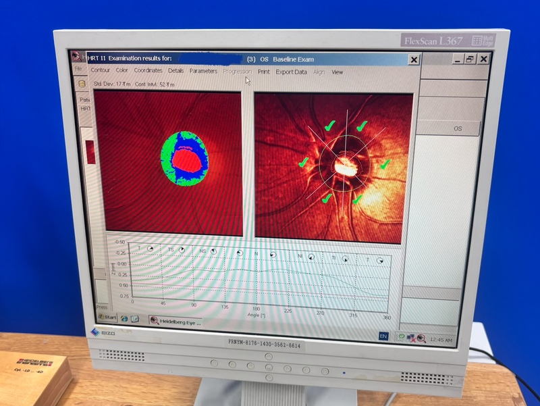The width and height of the screenshot is (540, 406).
Task: Click the far-right green checkmark on disc image
Action: (x=385, y=163)
